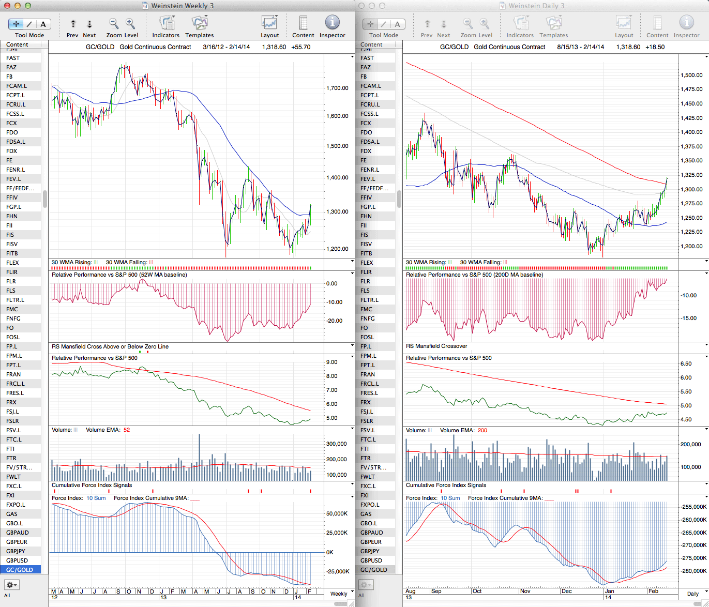Open the Weekly periodicity dropdown
Screen dimensions: 709x607
[x=342, y=594]
